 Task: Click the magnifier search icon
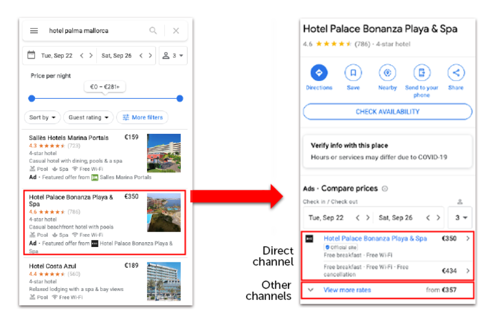[153, 31]
